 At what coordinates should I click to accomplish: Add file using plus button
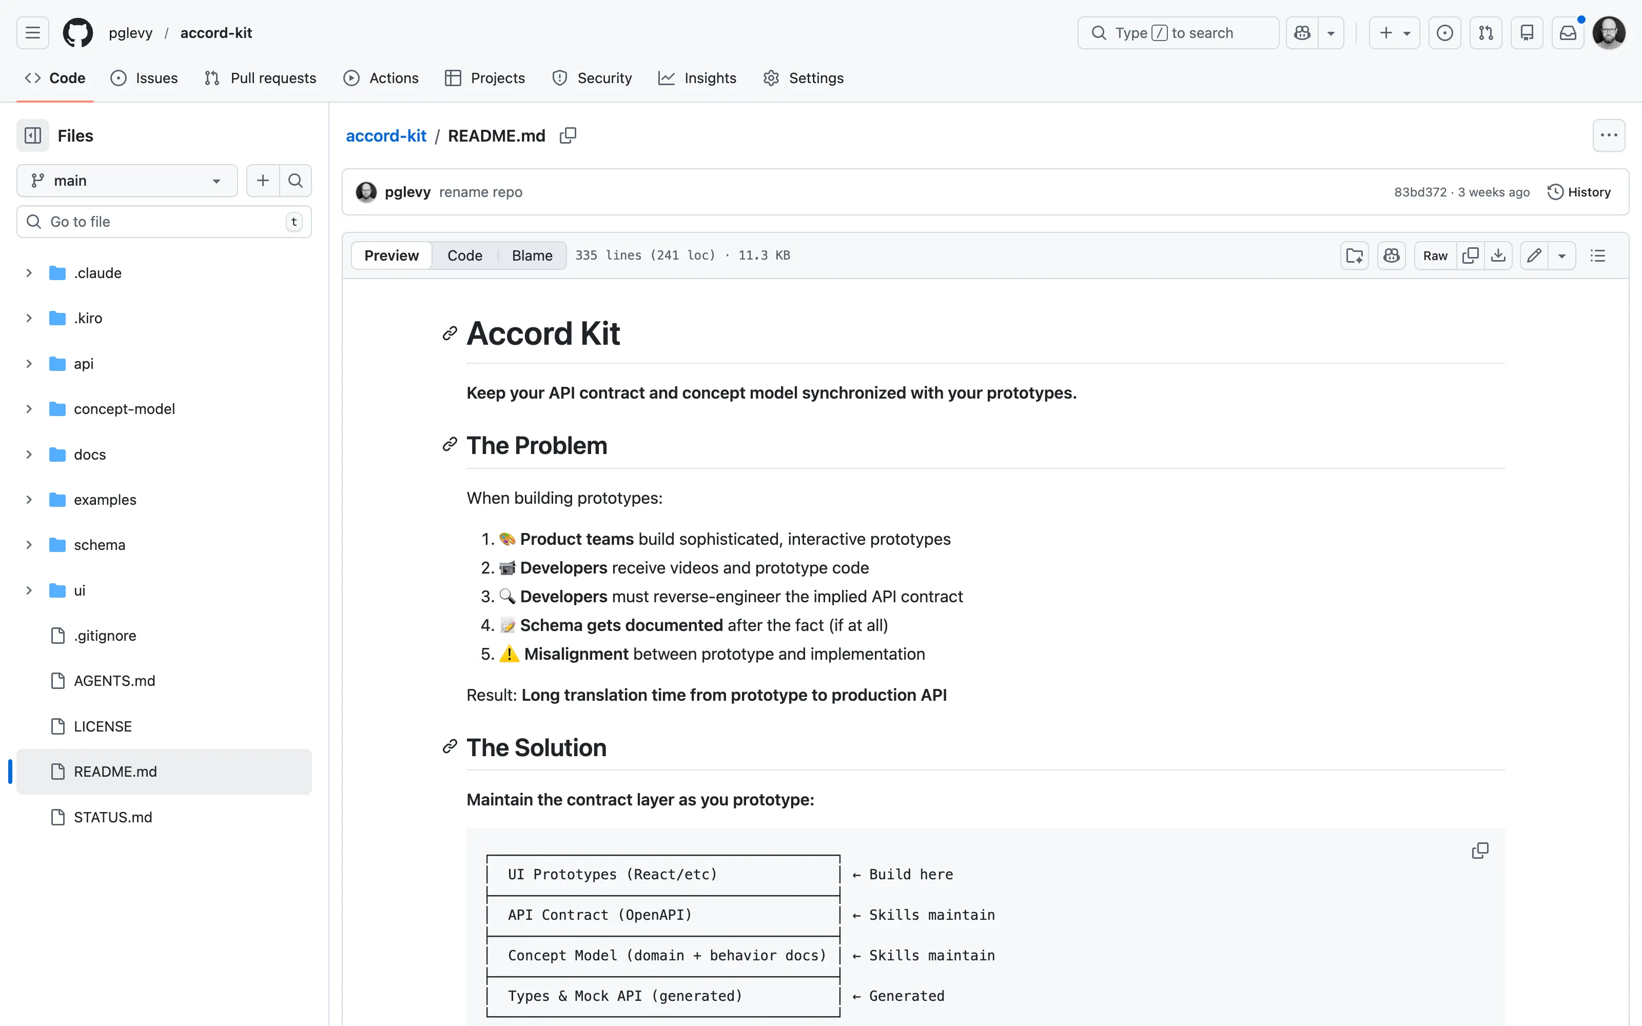click(263, 181)
